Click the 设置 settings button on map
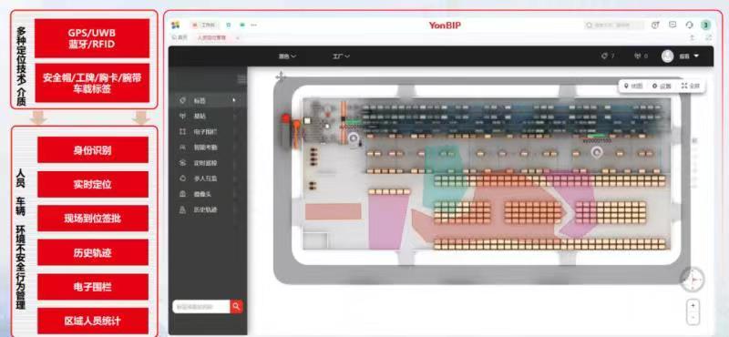 pos(662,86)
